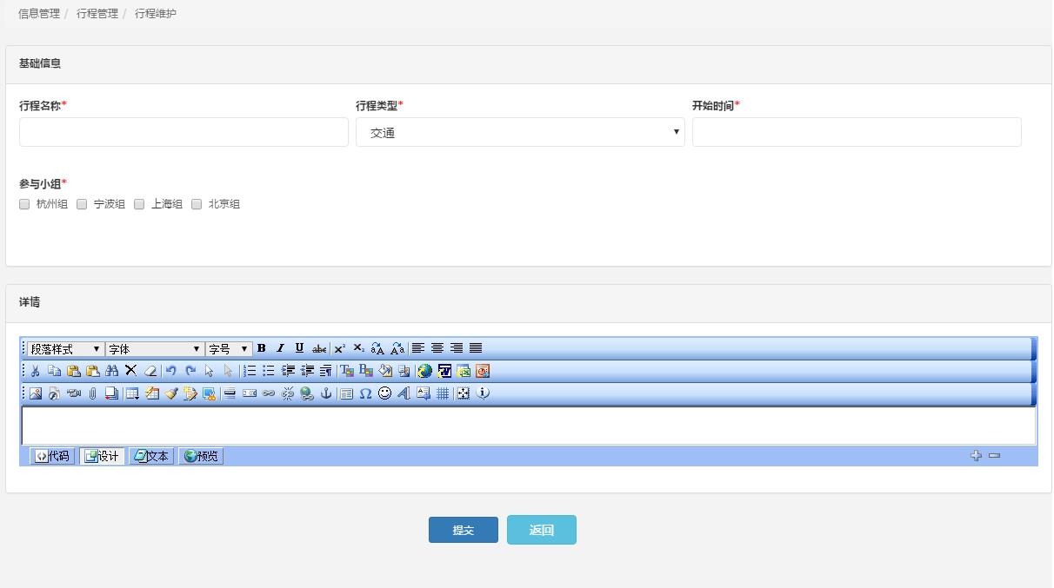Open font color picker

tap(347, 371)
